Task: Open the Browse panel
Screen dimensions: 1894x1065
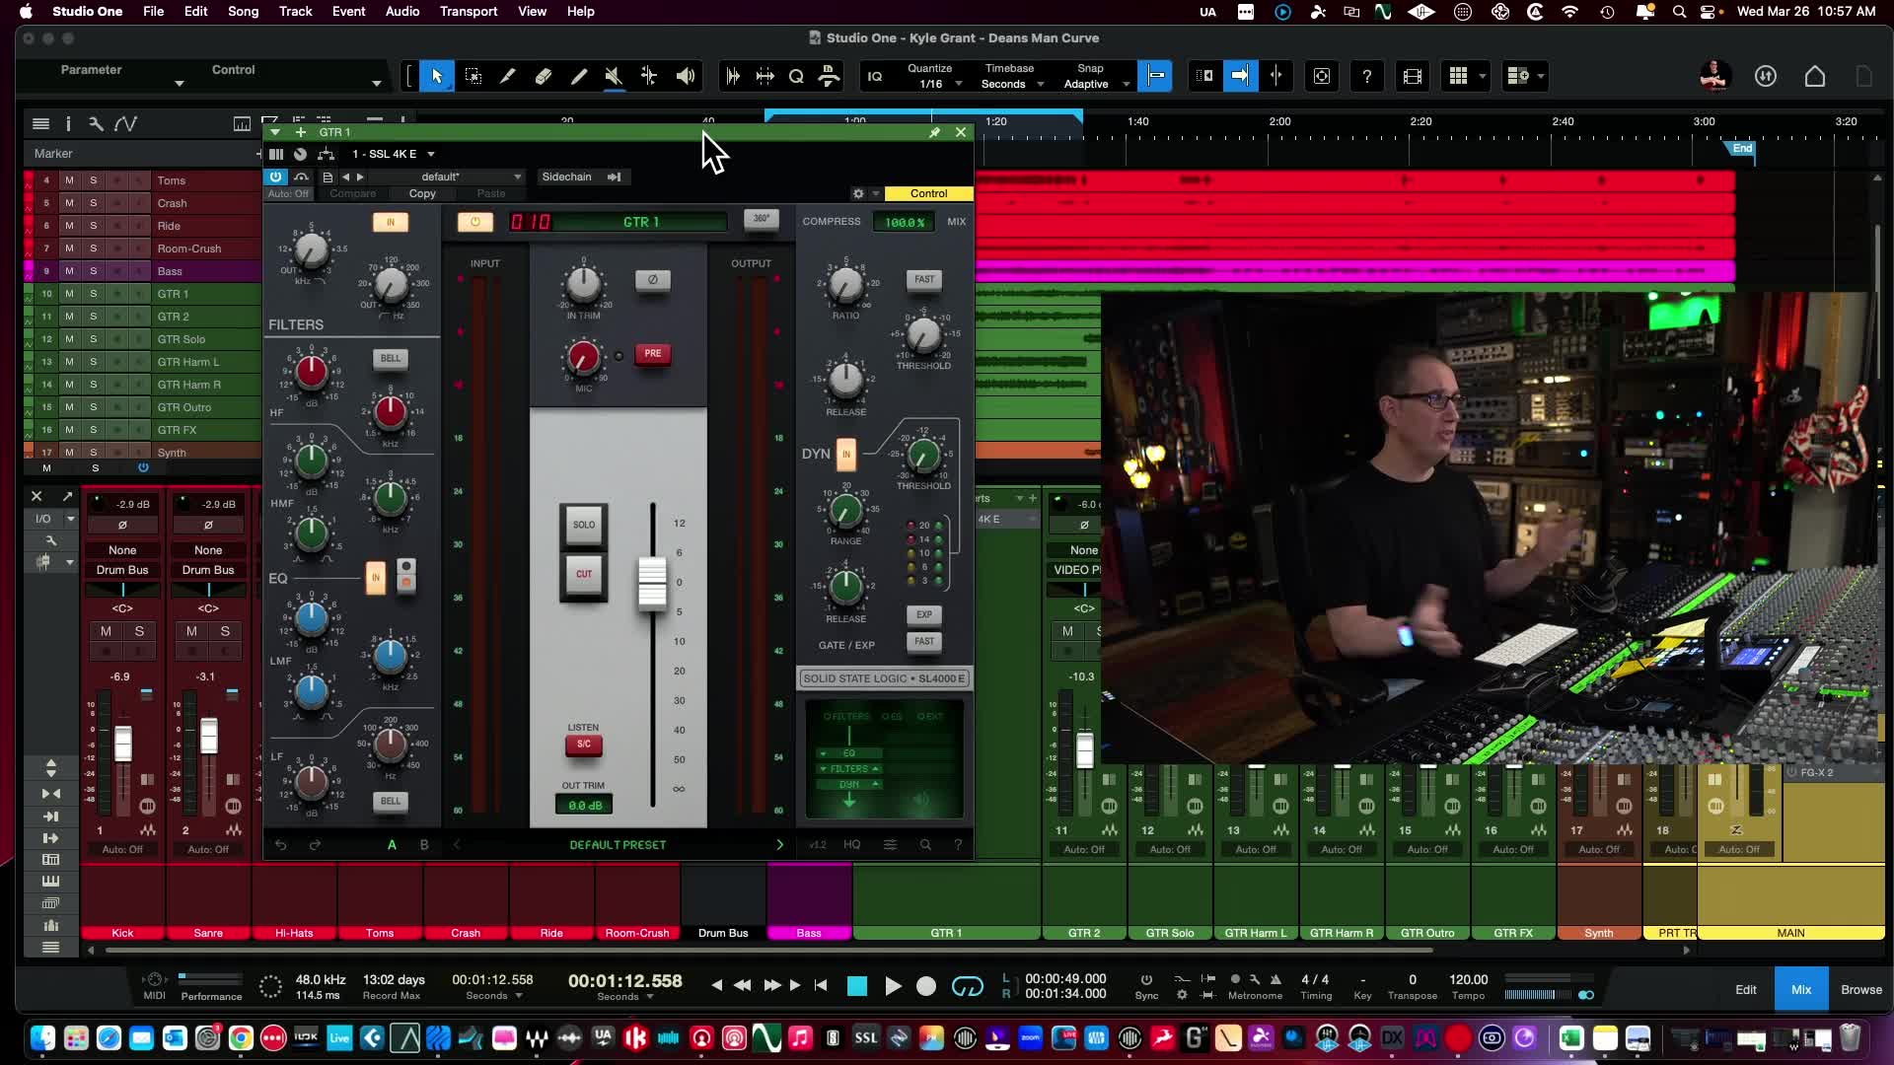Action: pos(1861,990)
